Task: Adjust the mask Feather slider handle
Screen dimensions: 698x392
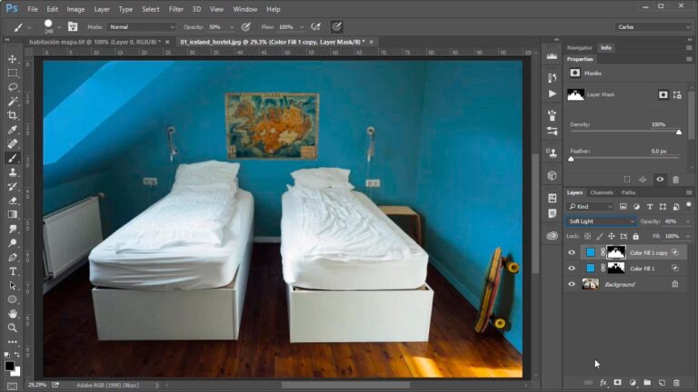Action: point(571,159)
